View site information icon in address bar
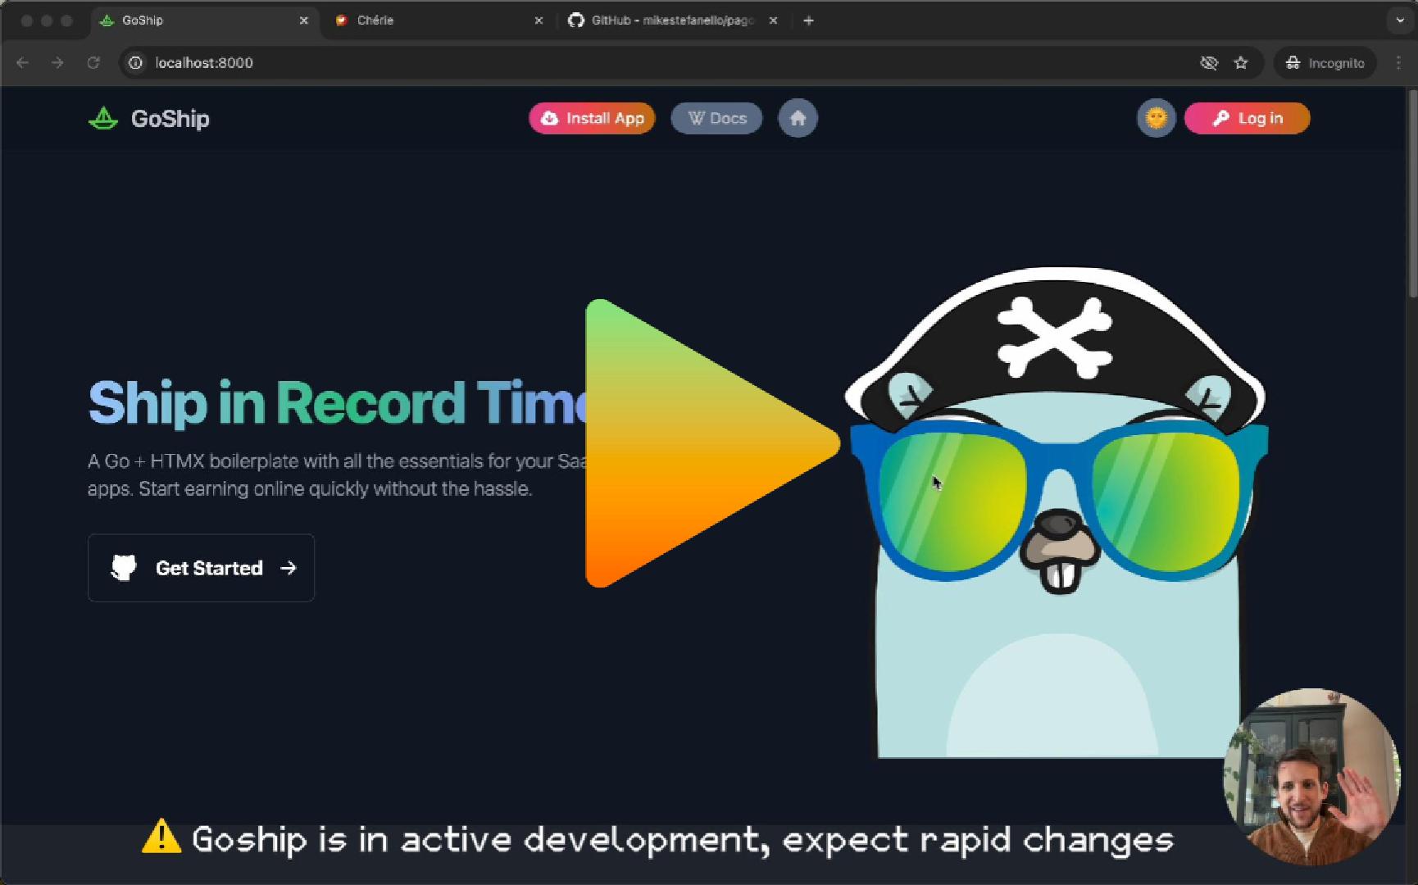The image size is (1418, 885). click(136, 63)
